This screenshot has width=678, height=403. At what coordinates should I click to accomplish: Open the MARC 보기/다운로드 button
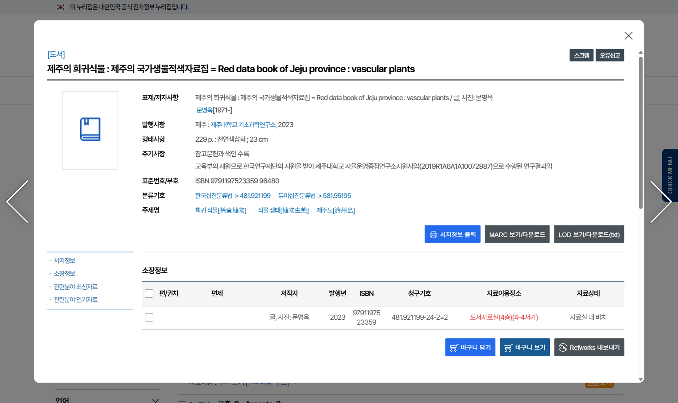pos(517,234)
